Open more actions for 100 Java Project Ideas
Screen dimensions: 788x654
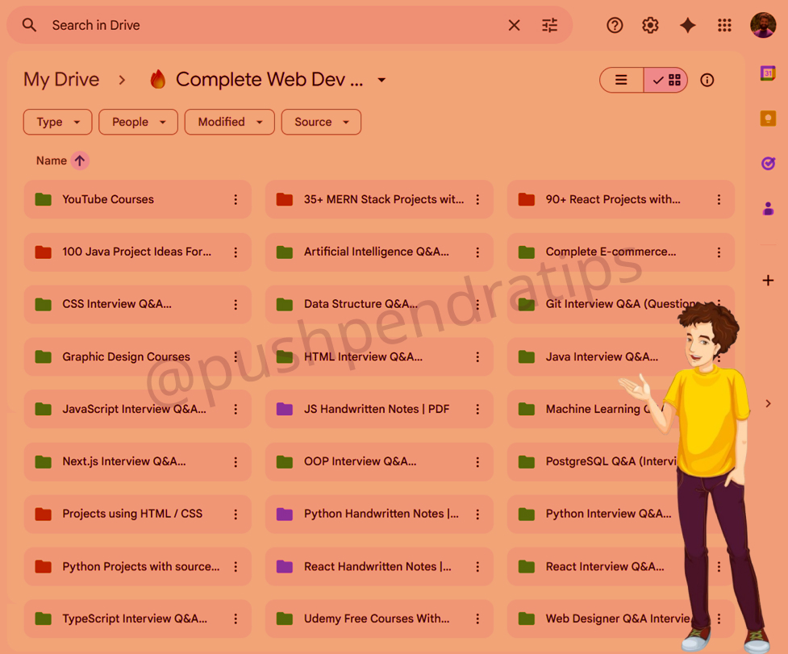pyautogui.click(x=236, y=252)
